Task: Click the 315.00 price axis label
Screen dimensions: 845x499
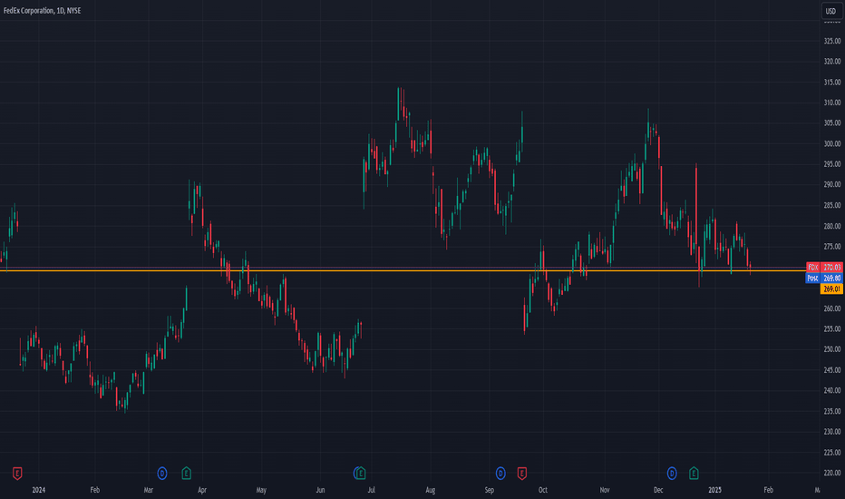Action: pyautogui.click(x=832, y=82)
